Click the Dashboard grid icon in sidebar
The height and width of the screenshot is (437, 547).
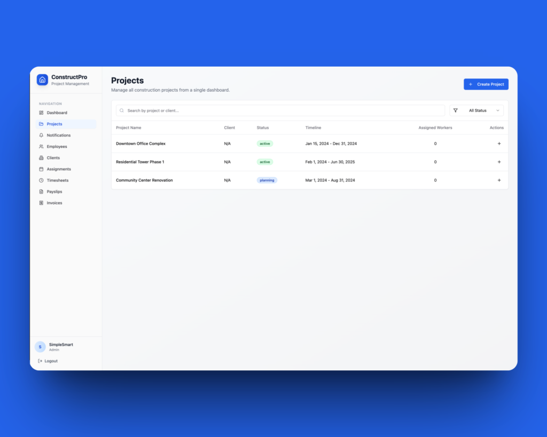pyautogui.click(x=41, y=113)
